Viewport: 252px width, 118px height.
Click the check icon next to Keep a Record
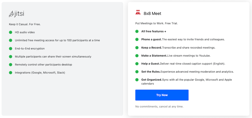click(137, 48)
